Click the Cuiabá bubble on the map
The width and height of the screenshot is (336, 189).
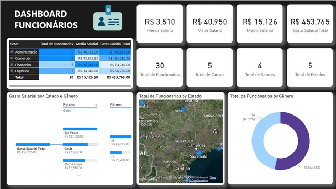142,103
